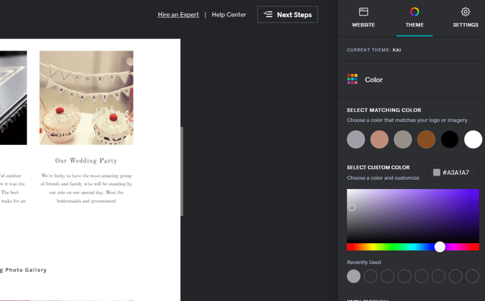Image resolution: width=485 pixels, height=301 pixels.
Task: Click 'Choose a color that matches your logo' text
Action: 408,120
